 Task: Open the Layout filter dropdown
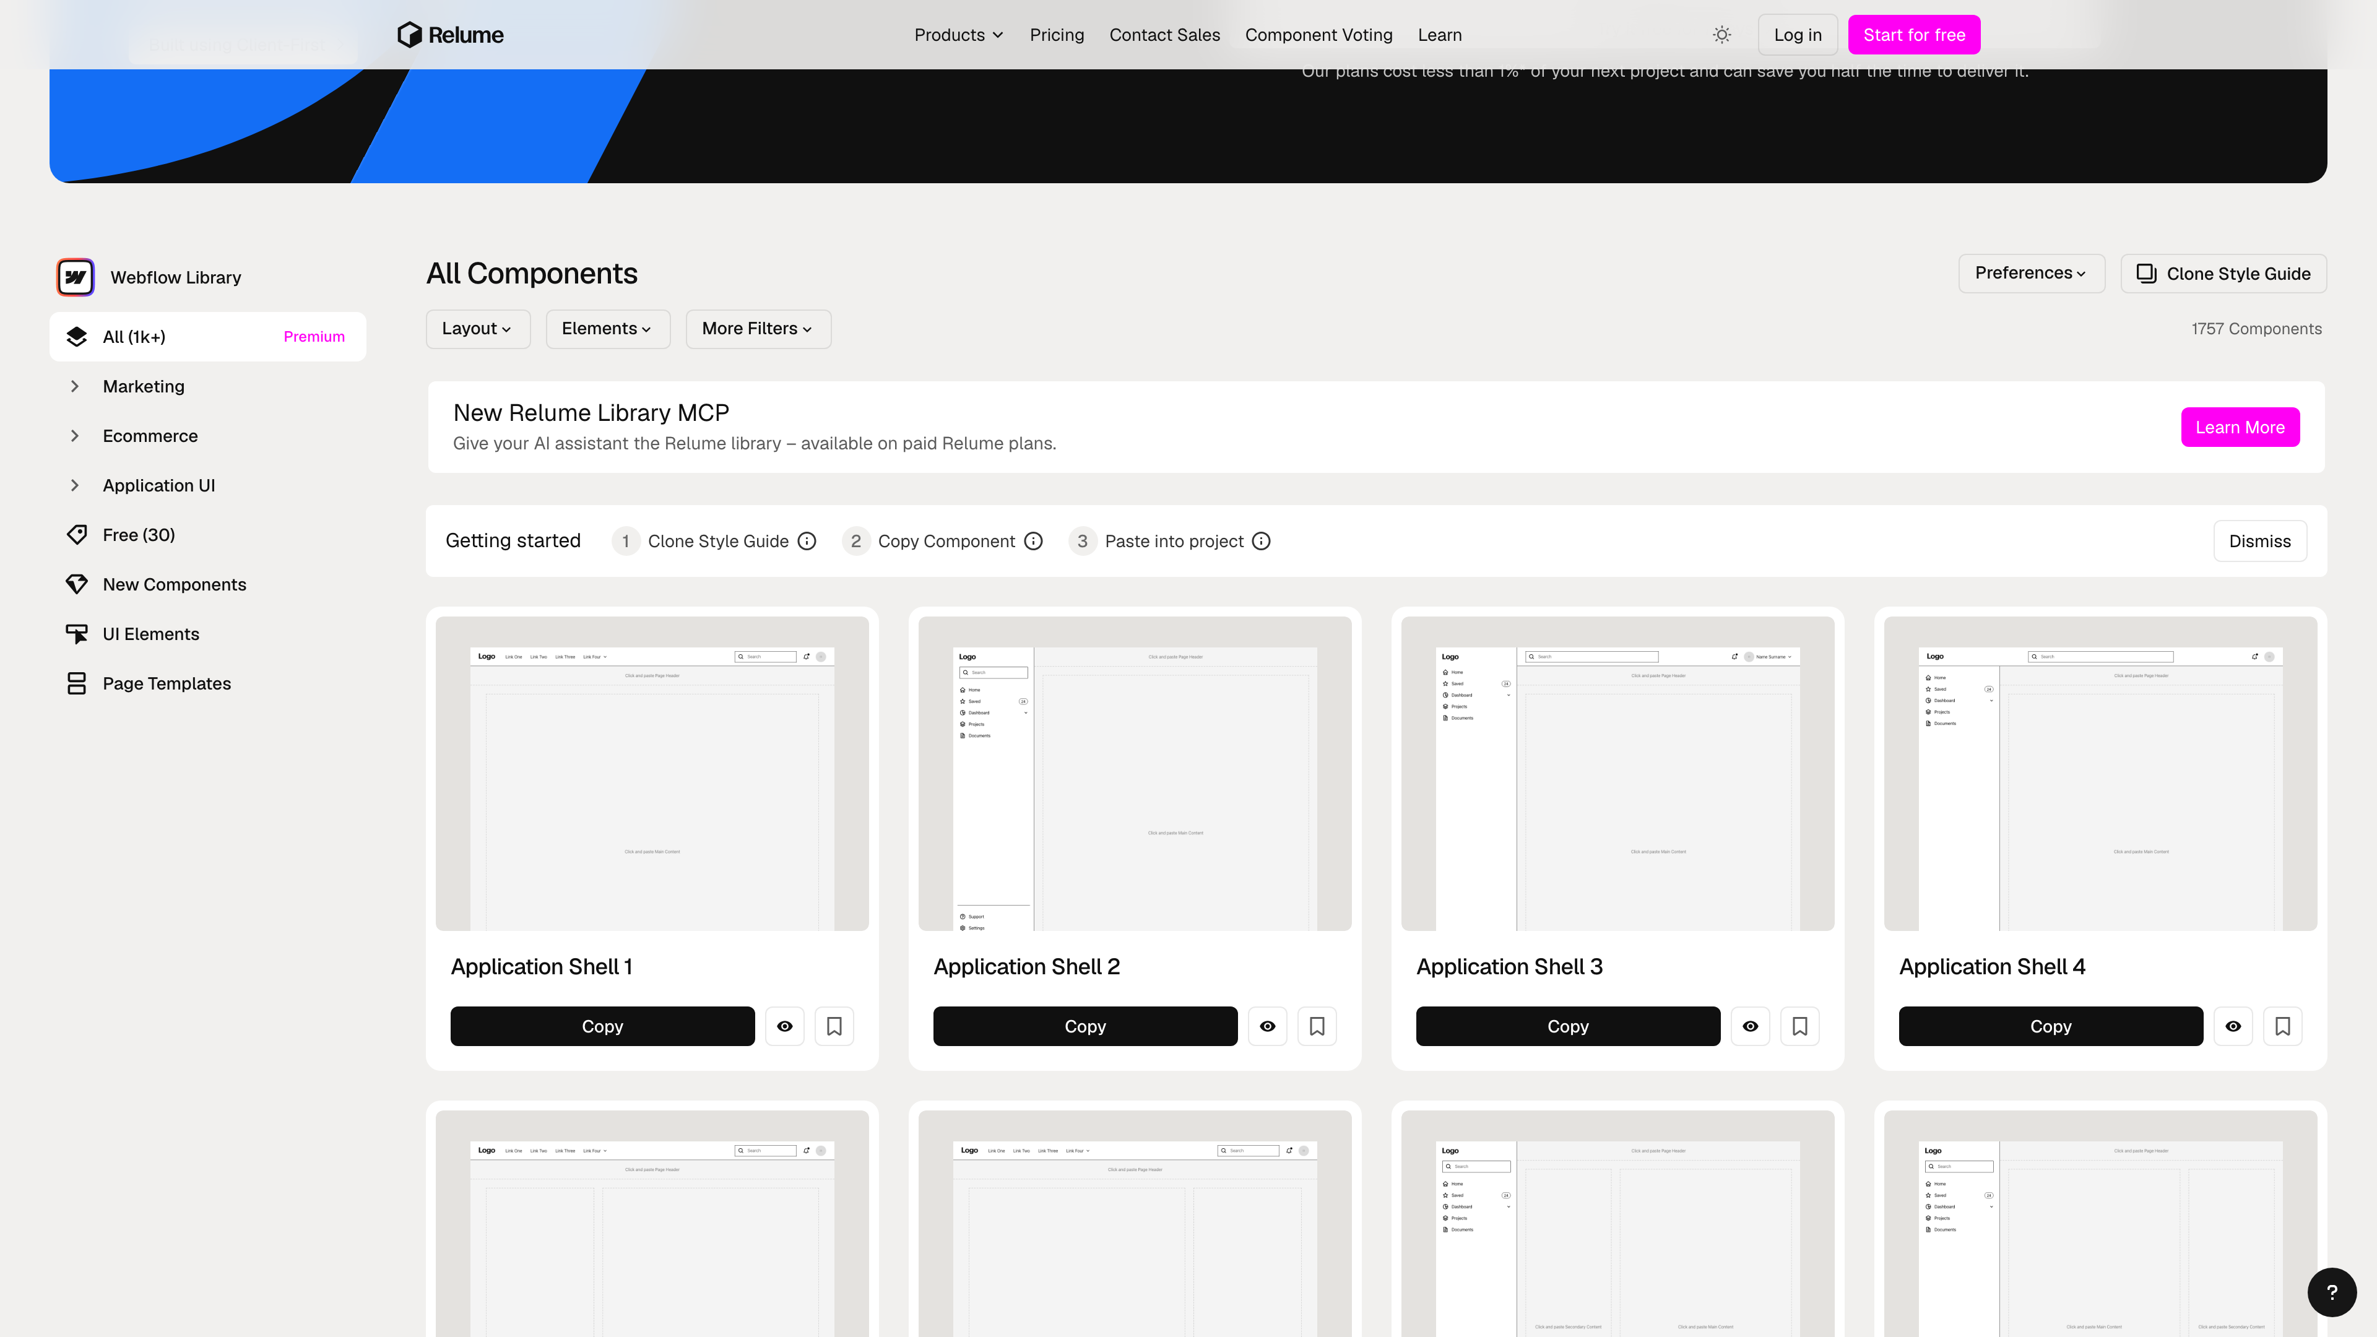tap(477, 329)
